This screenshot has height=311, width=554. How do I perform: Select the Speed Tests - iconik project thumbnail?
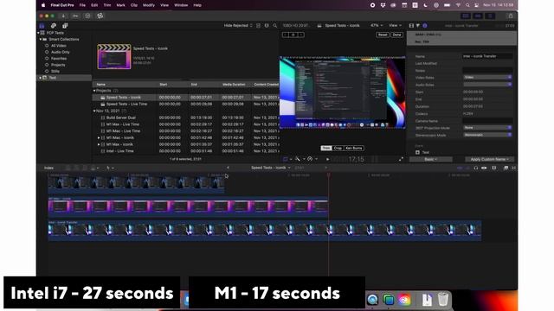(114, 56)
